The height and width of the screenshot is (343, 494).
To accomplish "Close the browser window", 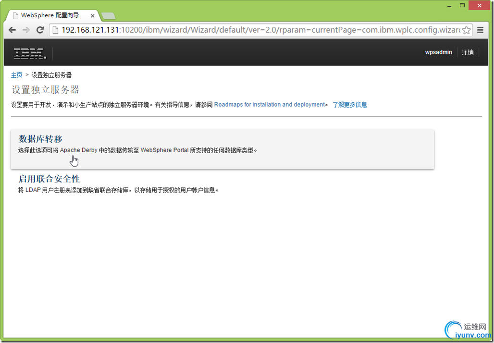I will point(479,6).
